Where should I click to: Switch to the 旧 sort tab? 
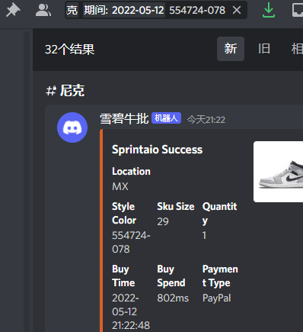tap(264, 49)
